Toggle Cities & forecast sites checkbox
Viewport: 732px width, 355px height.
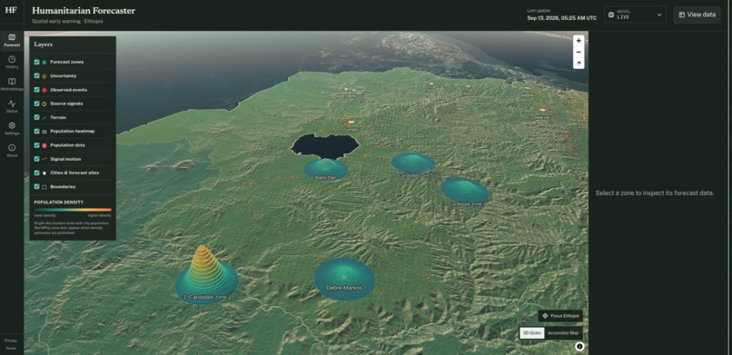pyautogui.click(x=37, y=173)
